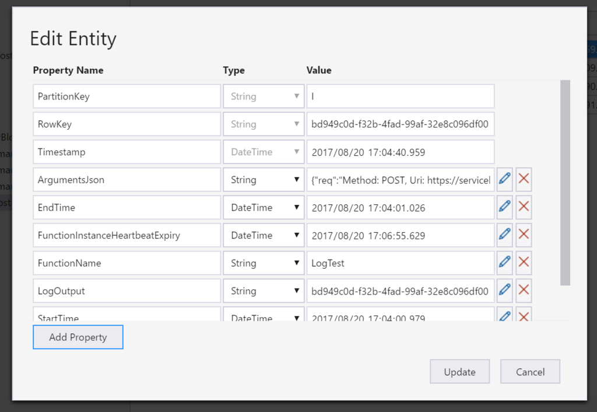
Task: Click the pencil edit icon for ArgumentsJson
Action: 505,180
